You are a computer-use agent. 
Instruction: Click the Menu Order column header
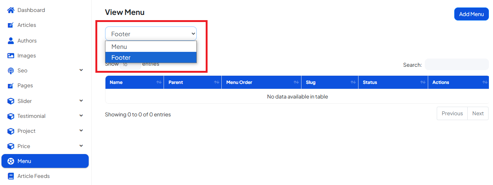[x=262, y=82]
